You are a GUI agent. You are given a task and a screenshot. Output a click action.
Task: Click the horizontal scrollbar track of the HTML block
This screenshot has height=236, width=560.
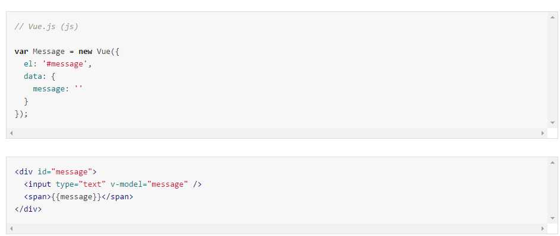(277, 228)
